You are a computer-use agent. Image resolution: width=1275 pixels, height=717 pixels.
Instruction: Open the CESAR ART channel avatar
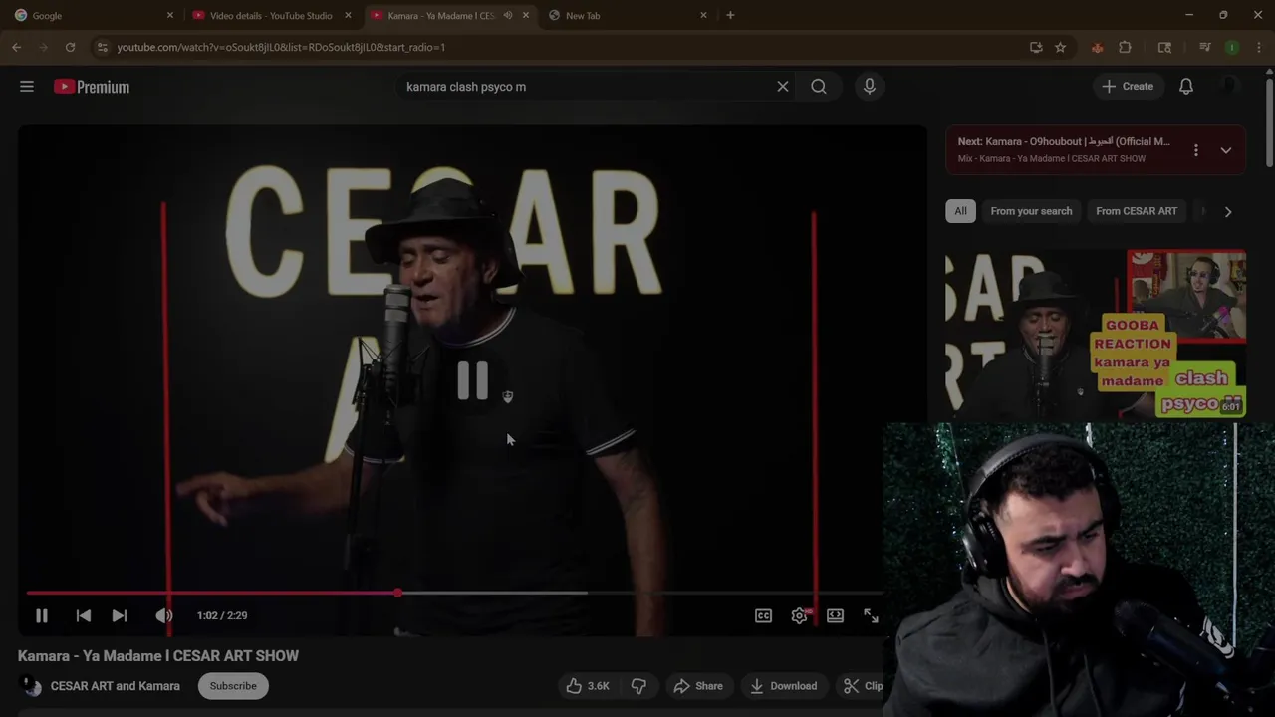point(31,686)
